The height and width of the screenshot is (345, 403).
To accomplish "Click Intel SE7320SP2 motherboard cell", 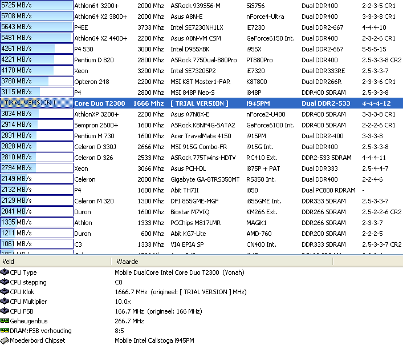I will (x=193, y=71).
